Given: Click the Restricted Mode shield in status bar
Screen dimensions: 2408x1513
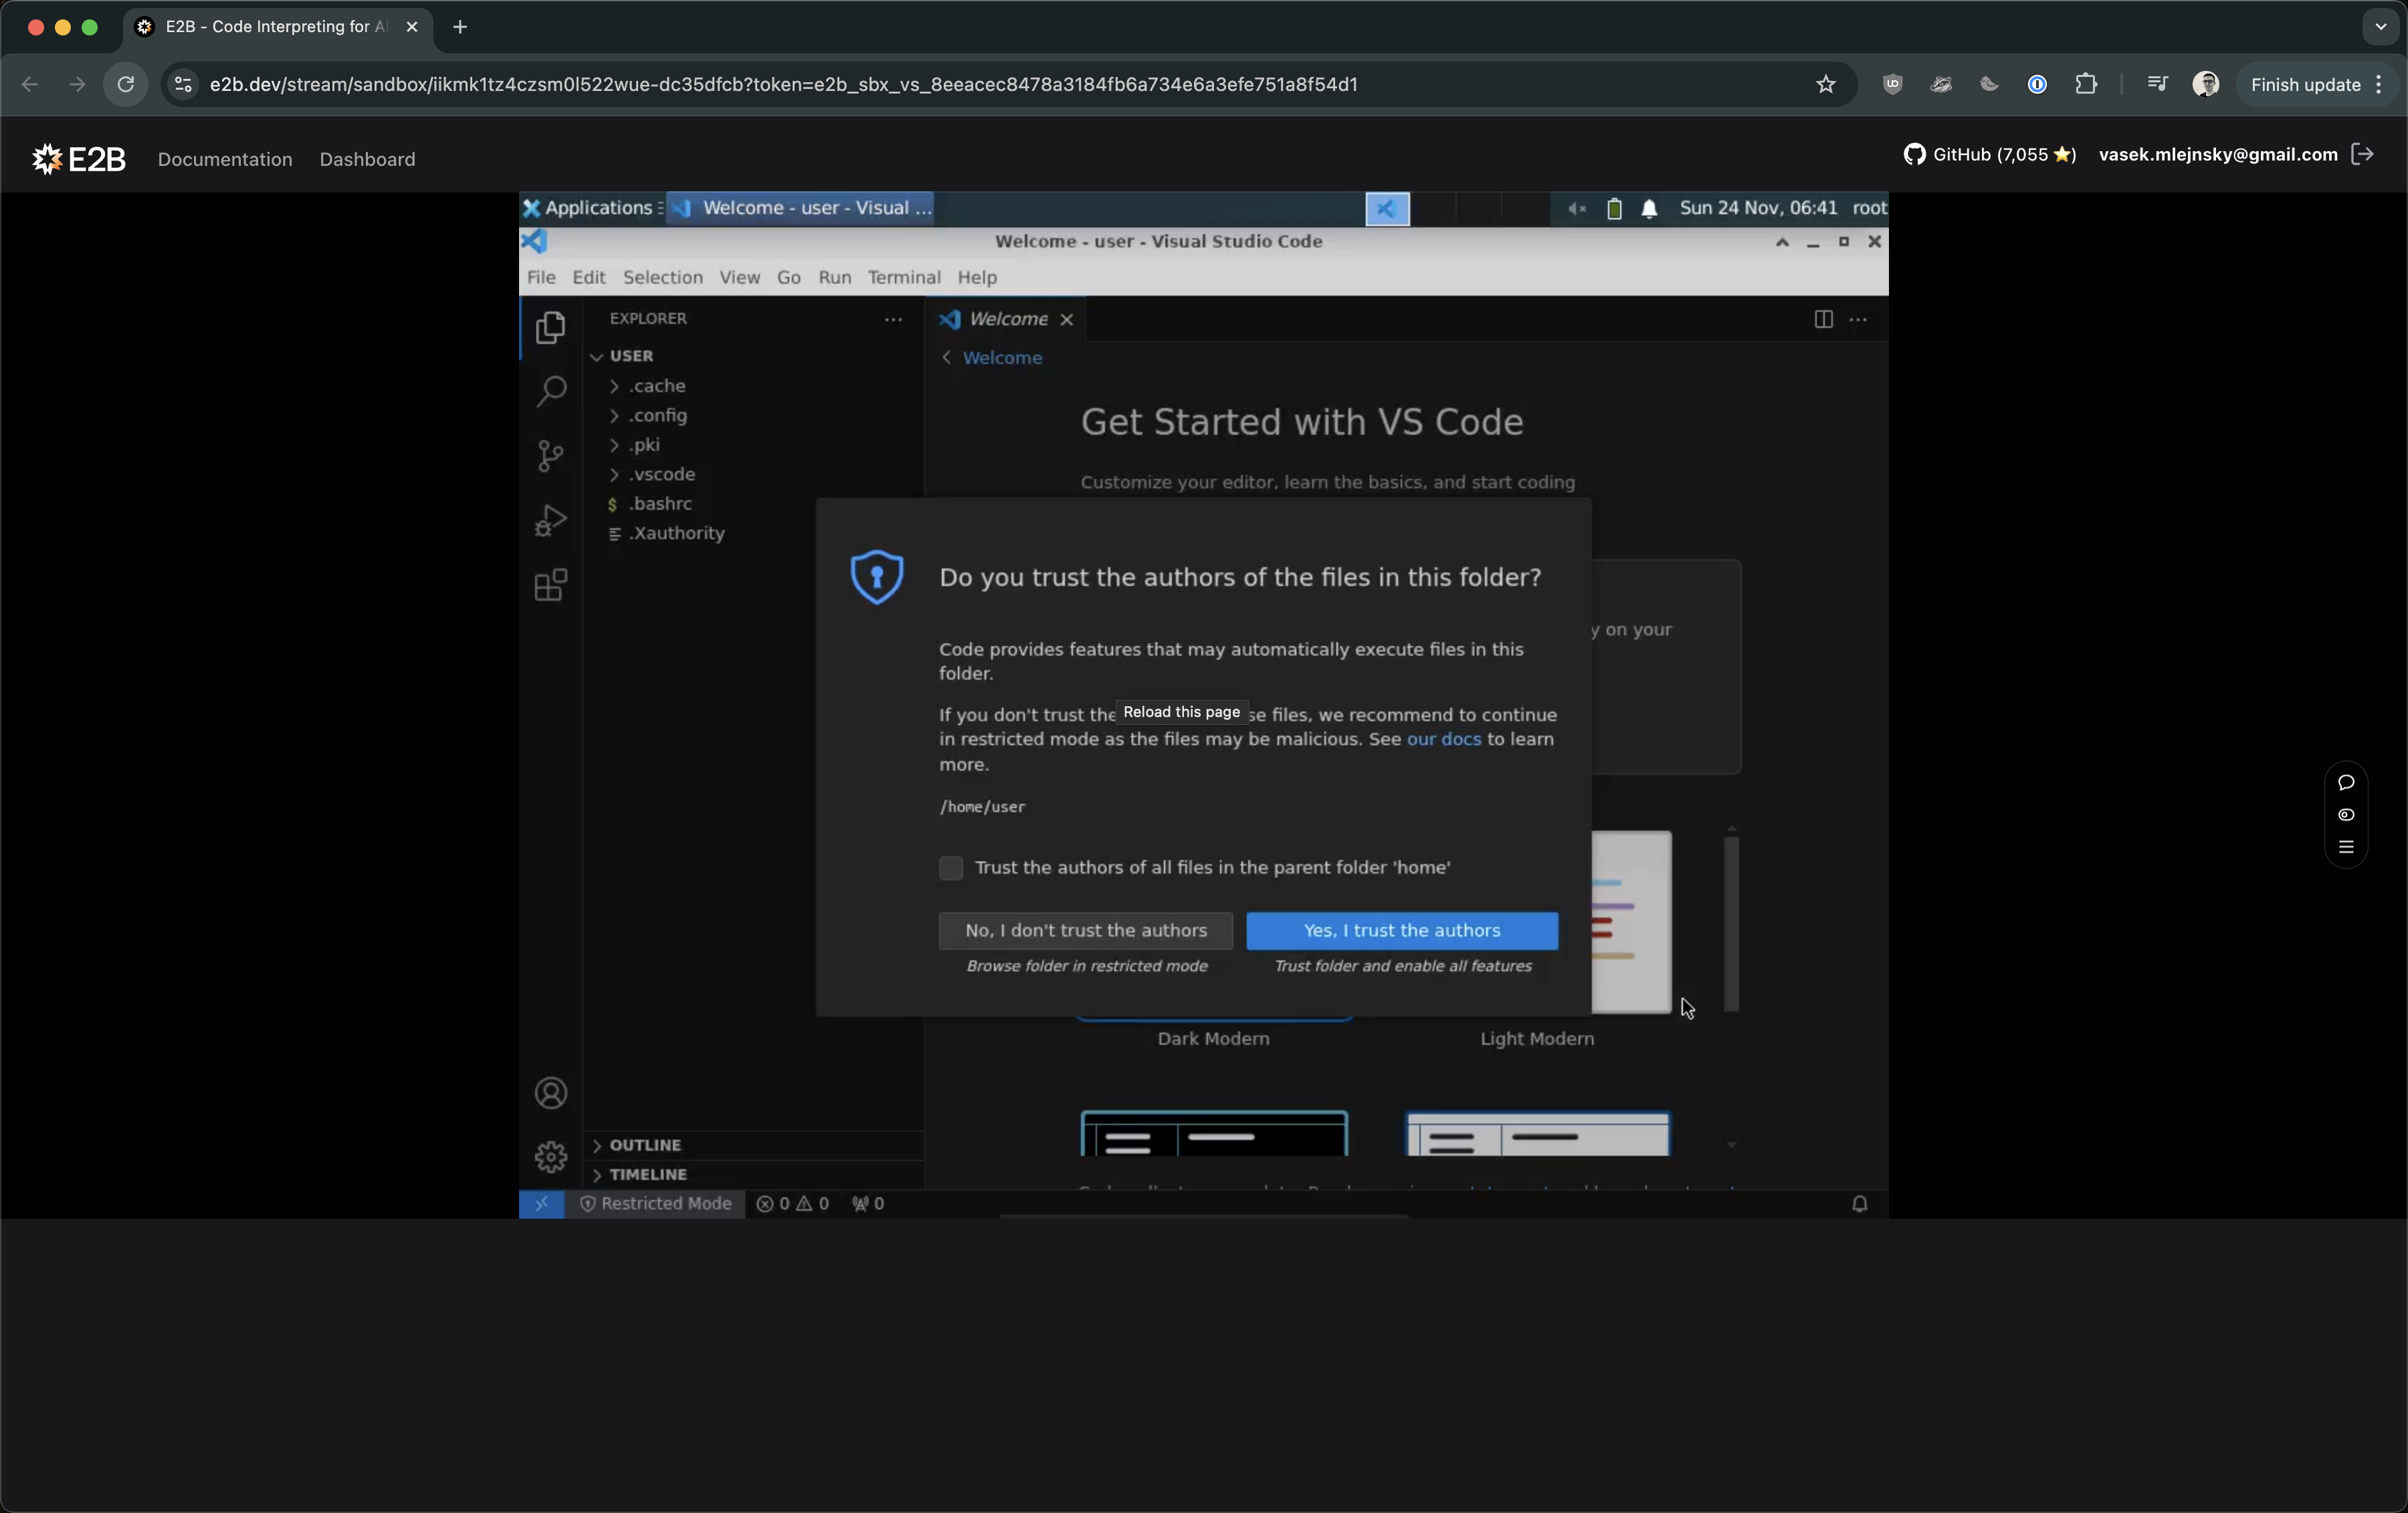Looking at the screenshot, I should click(x=656, y=1203).
